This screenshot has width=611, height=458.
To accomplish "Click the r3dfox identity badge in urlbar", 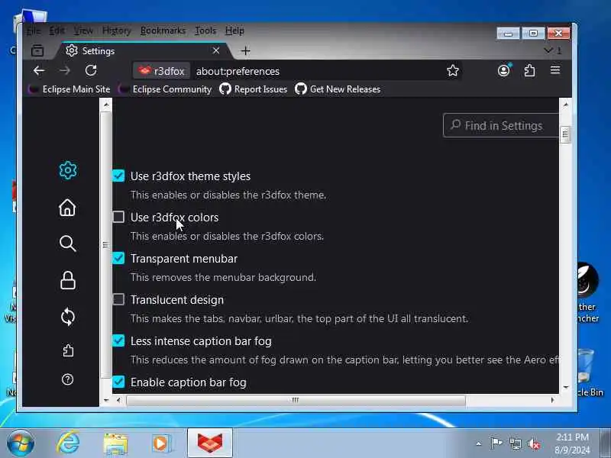I will click(161, 71).
